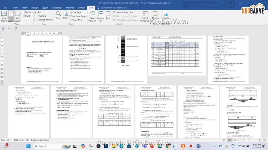268x150 pixels.
Task: Open the Design tab
Action: coord(34,8)
